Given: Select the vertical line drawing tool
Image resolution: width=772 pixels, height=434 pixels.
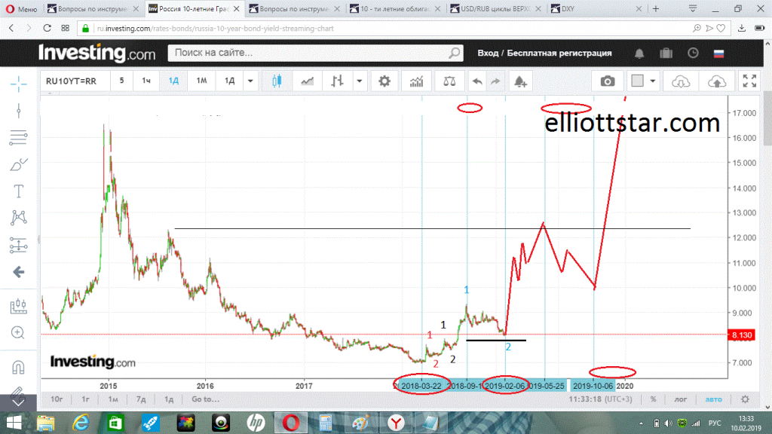Looking at the screenshot, I should point(18,111).
